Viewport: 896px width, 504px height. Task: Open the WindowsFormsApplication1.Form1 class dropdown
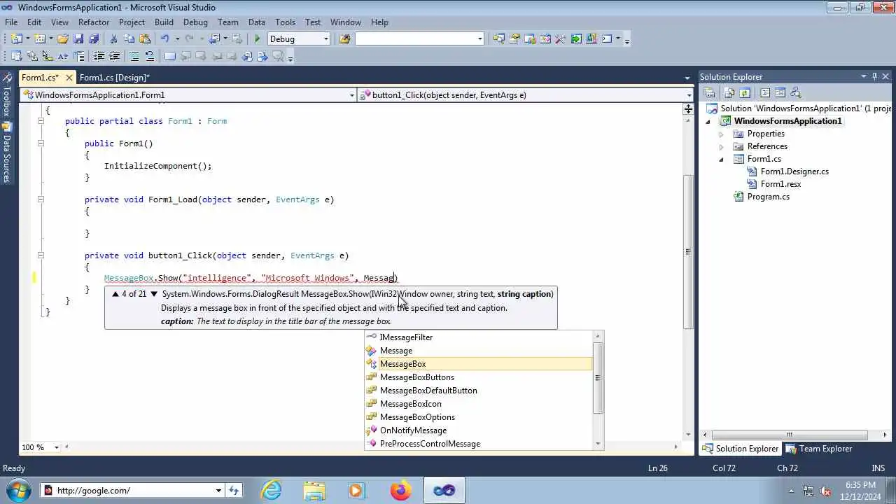[x=352, y=95]
